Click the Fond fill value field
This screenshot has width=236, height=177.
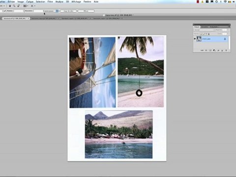224,34
